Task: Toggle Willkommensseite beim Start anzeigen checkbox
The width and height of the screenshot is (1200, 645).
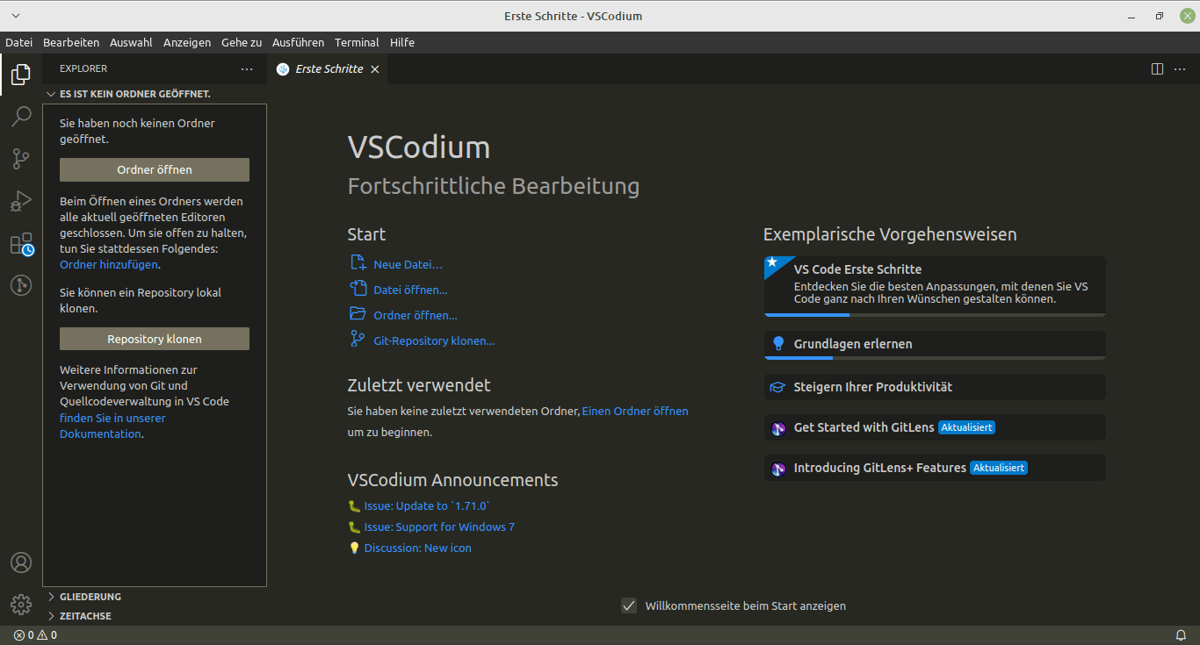Action: [629, 606]
